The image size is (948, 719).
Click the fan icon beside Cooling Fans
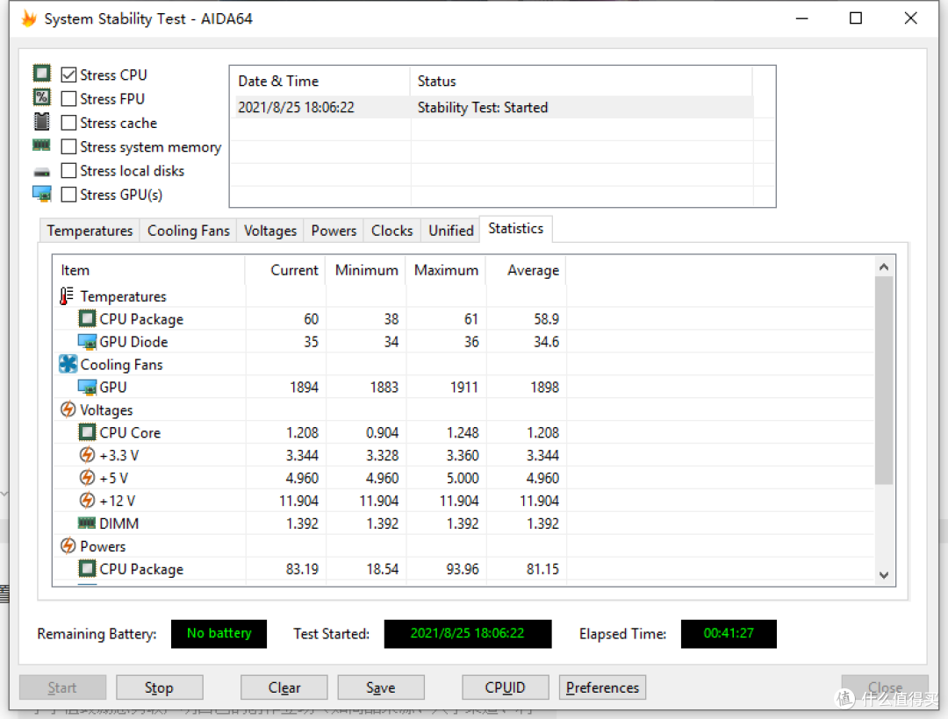(68, 364)
